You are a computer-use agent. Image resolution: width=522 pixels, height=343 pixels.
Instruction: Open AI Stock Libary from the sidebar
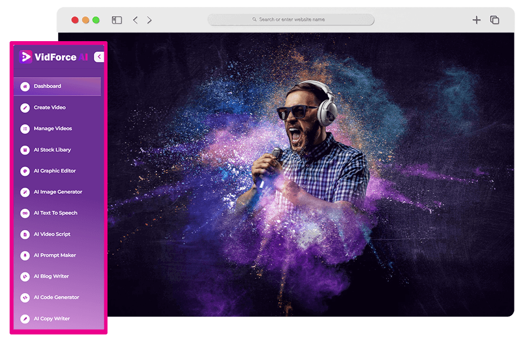pyautogui.click(x=52, y=150)
